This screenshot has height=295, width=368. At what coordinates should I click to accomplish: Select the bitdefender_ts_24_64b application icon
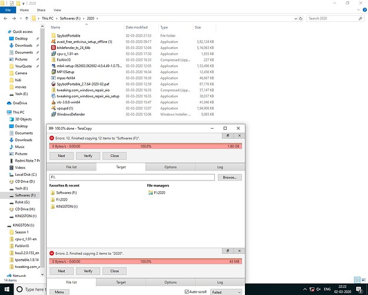(x=52, y=48)
